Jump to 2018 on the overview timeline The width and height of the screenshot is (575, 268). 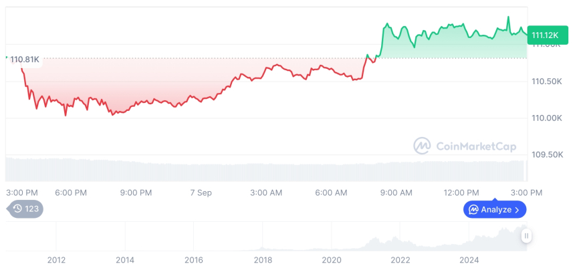(x=263, y=259)
